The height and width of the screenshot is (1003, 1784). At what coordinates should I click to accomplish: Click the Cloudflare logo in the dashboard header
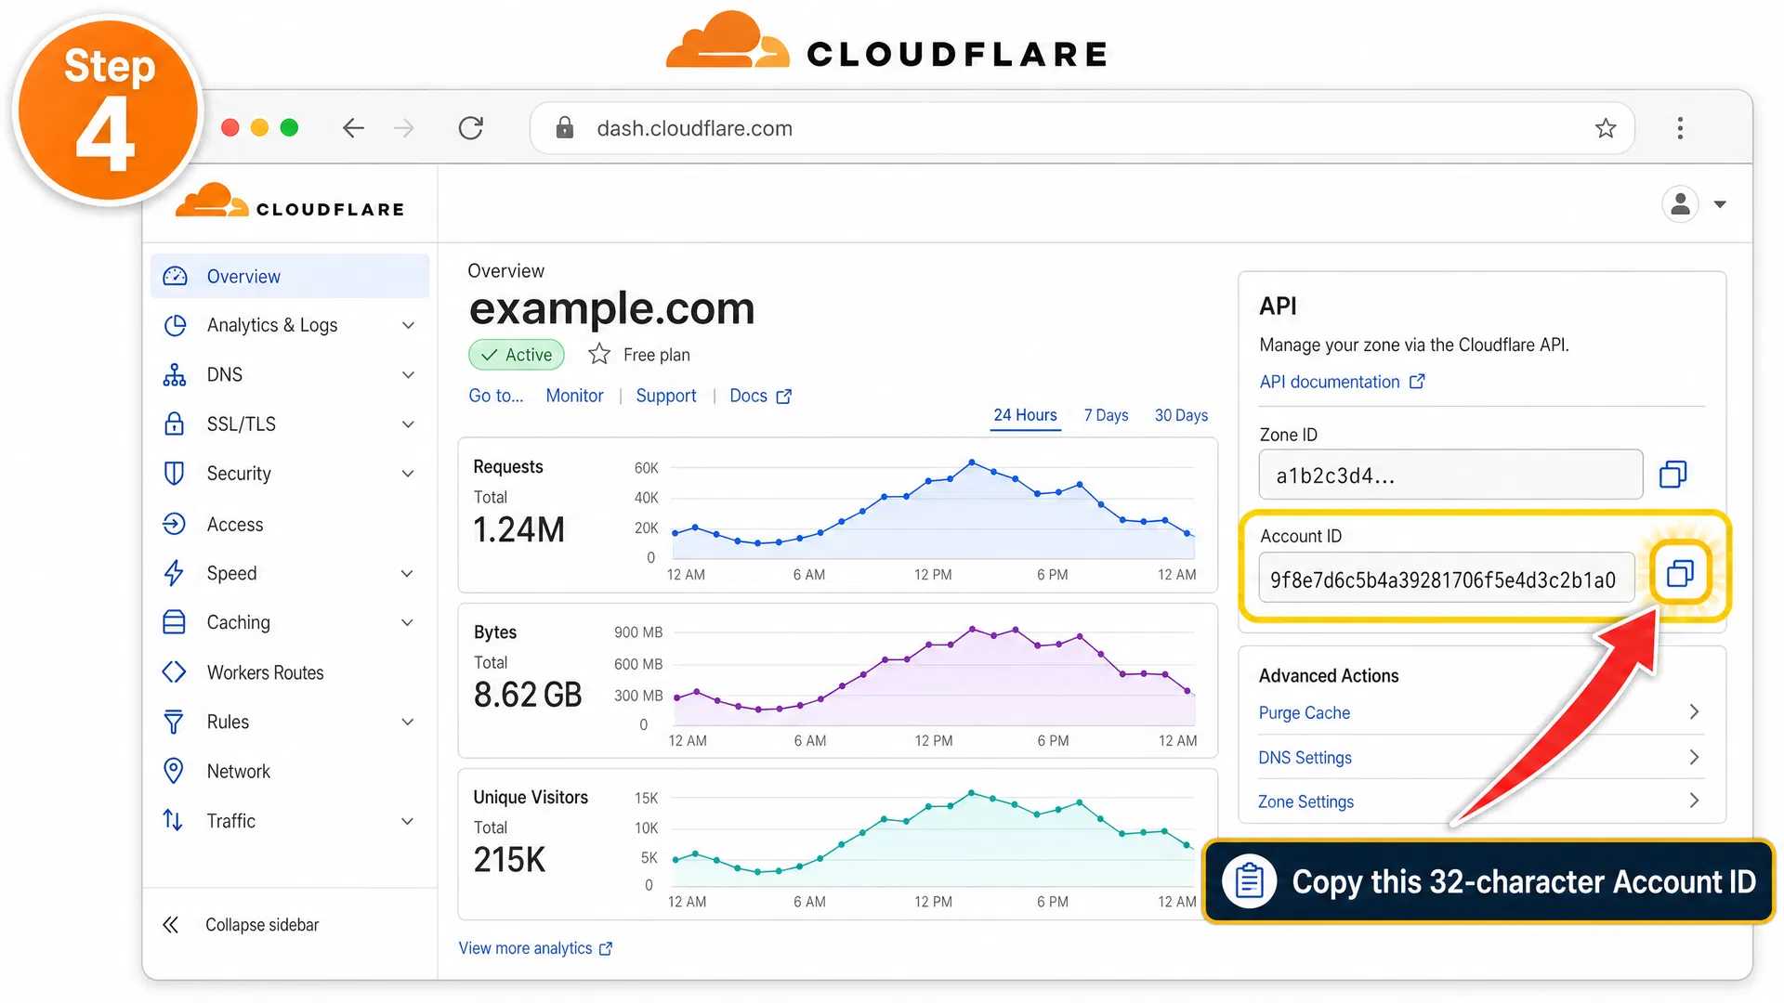pos(290,202)
